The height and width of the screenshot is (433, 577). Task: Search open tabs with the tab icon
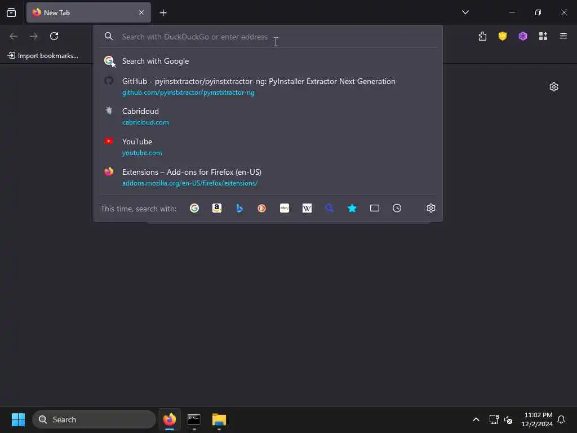tap(375, 209)
